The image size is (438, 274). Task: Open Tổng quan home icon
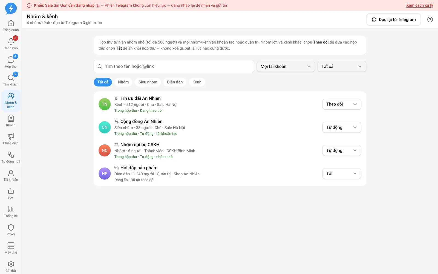click(11, 25)
